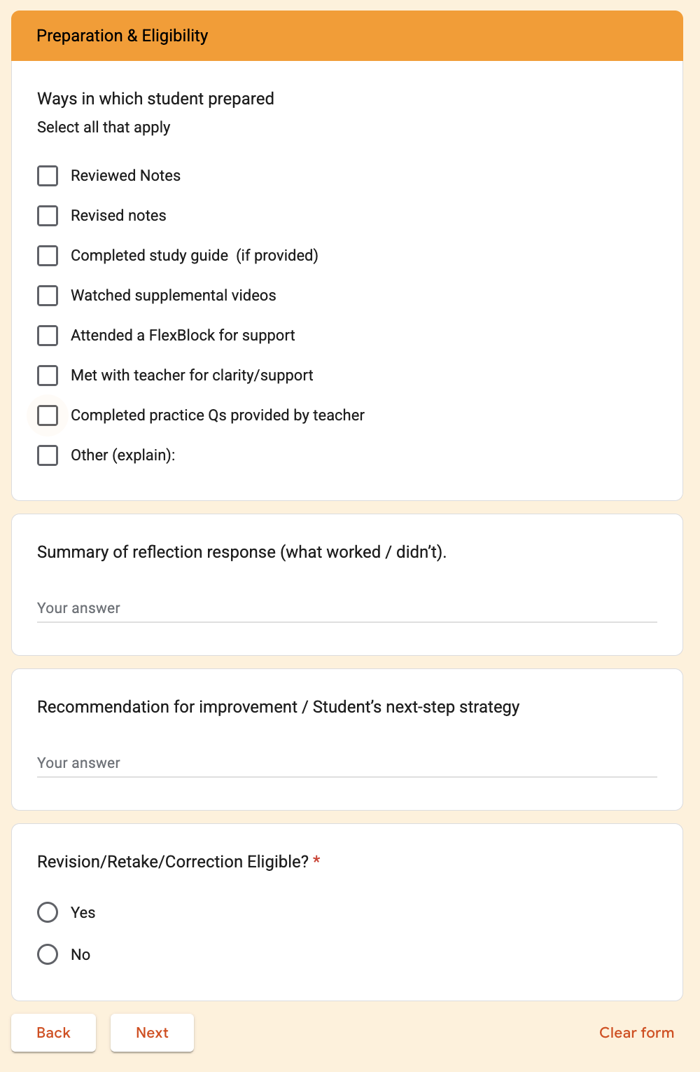Select the Other (explain) checkbox

48,455
